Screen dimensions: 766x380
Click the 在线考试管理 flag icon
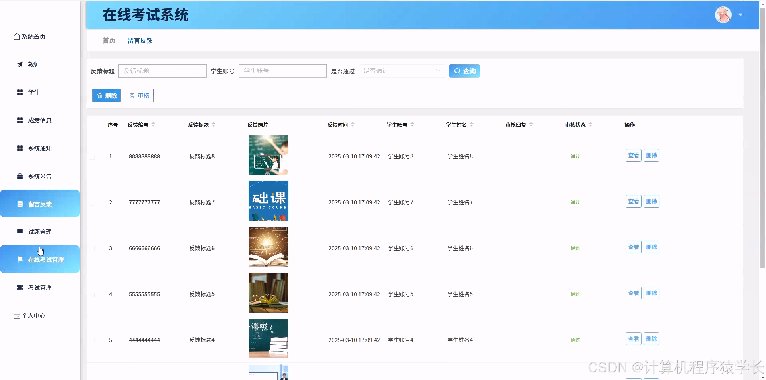pyautogui.click(x=20, y=259)
